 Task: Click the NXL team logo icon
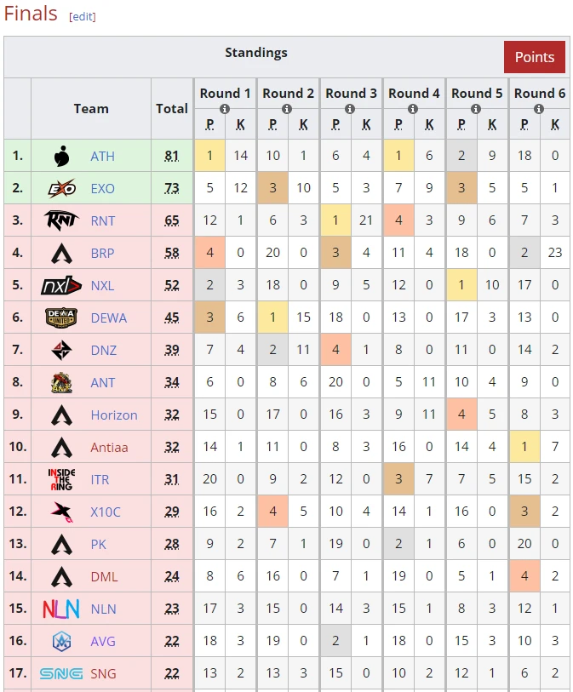click(x=61, y=286)
